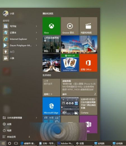Screen dimensions: 126x146
Task: Click the 获取 Office tile
Action: 88,63
